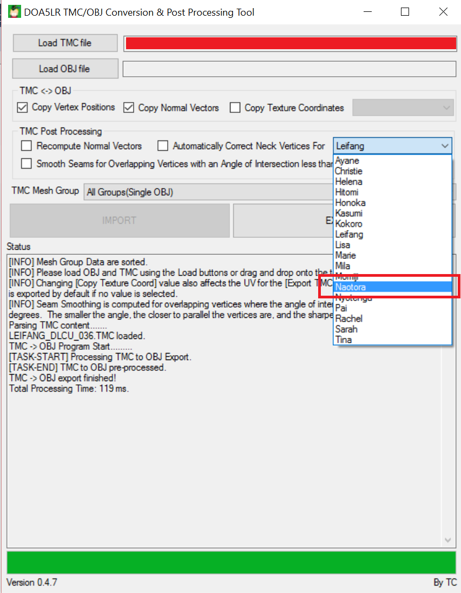Enable Automatically Correct Neck Vertices
461x593 pixels.
163,146
